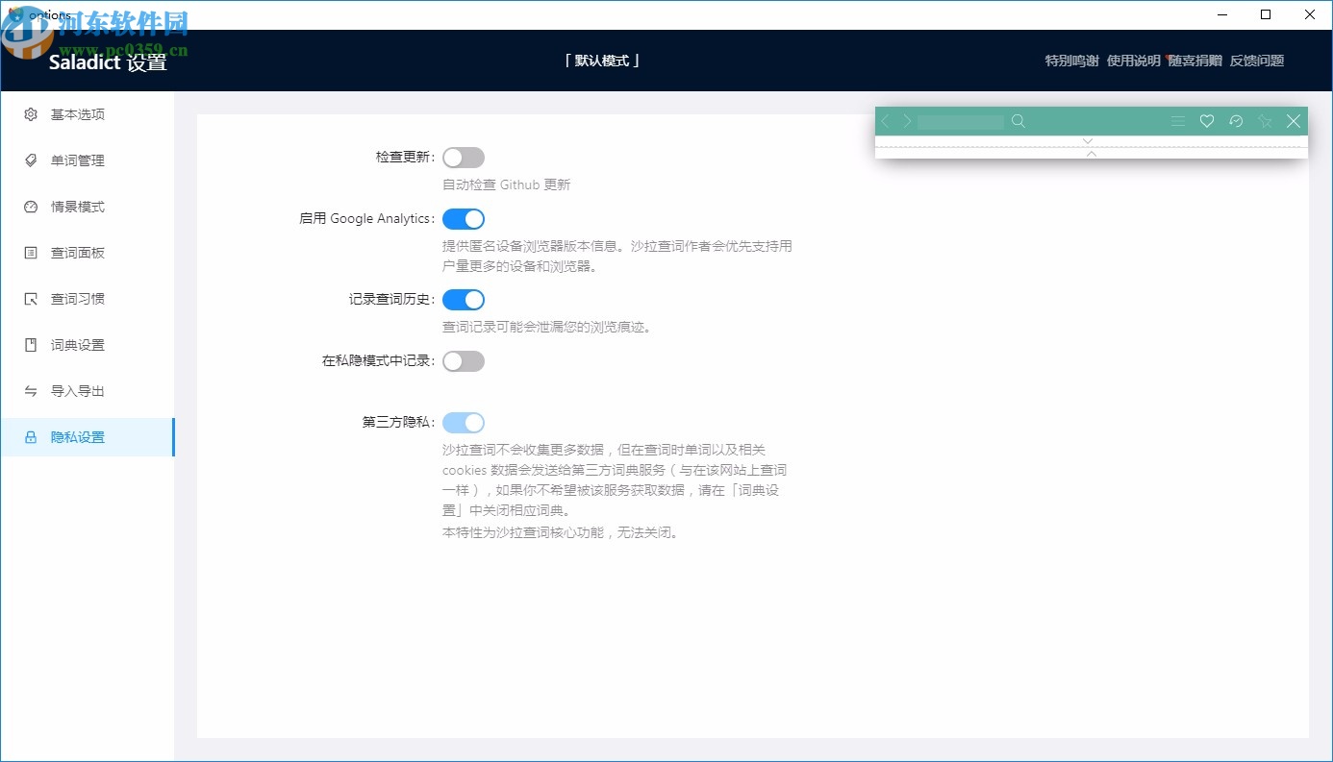Enable the 检查更新 toggle
Image resolution: width=1333 pixels, height=762 pixels.
(x=464, y=157)
